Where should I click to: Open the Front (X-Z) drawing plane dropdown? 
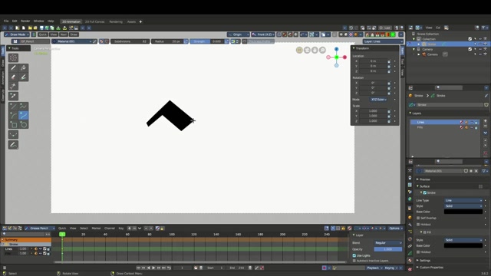263,34
